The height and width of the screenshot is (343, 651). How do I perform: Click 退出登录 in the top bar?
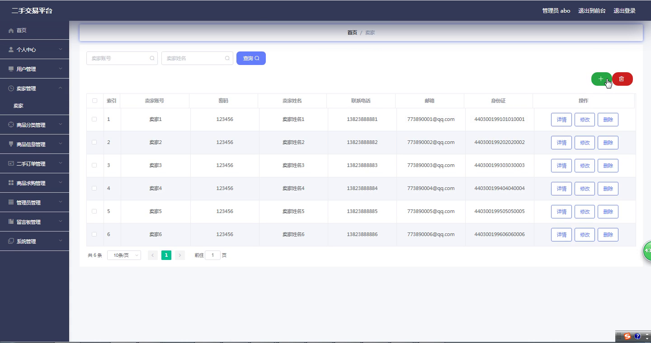pyautogui.click(x=624, y=11)
